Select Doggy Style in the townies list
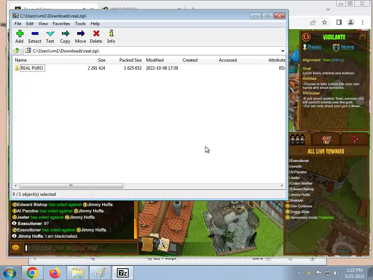Image resolution: width=373 pixels, height=280 pixels. [299, 212]
